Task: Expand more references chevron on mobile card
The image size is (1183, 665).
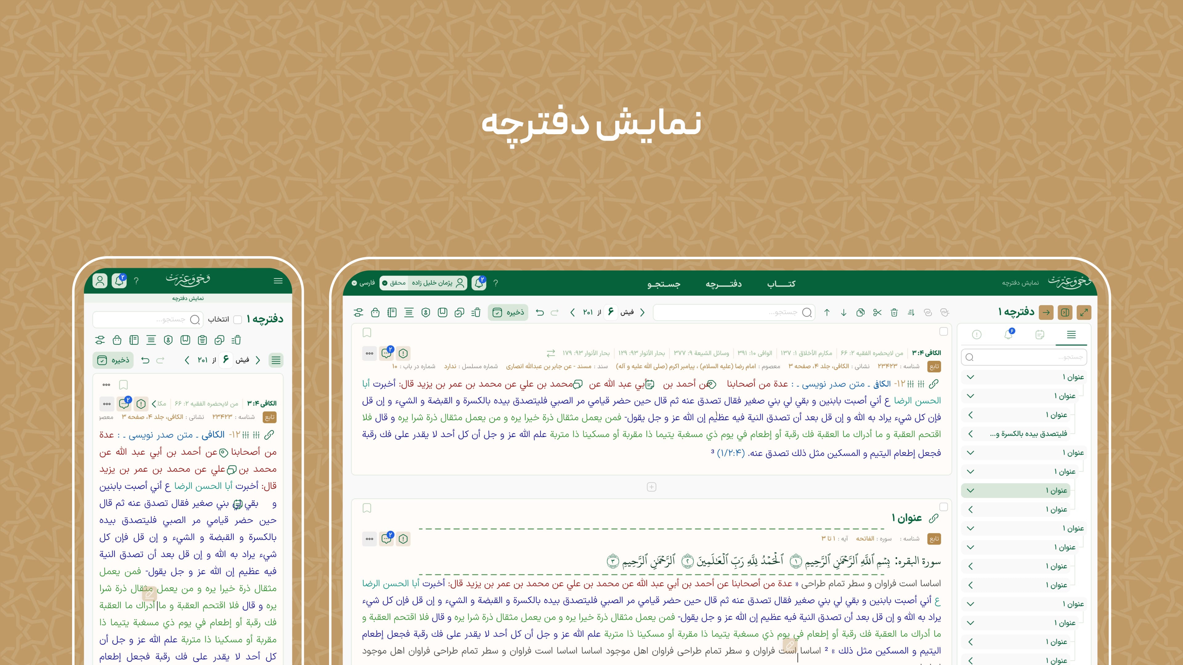Action: pyautogui.click(x=154, y=404)
